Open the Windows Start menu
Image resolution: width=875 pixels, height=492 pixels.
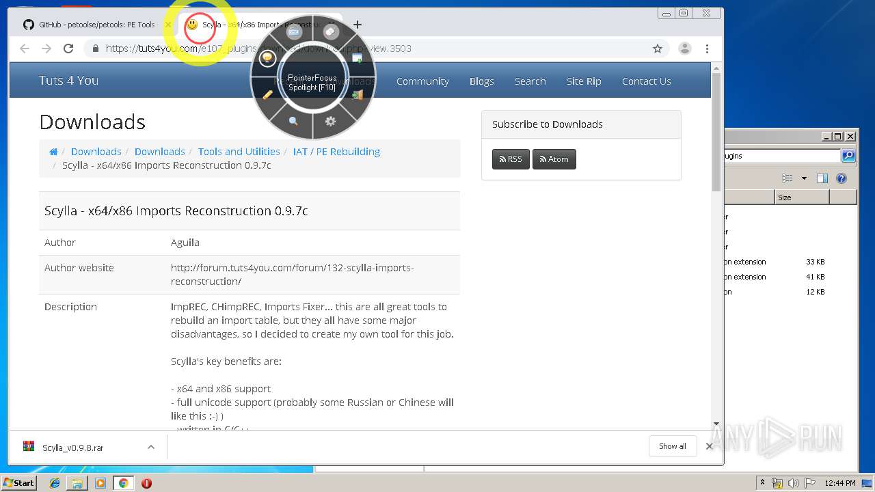19,483
